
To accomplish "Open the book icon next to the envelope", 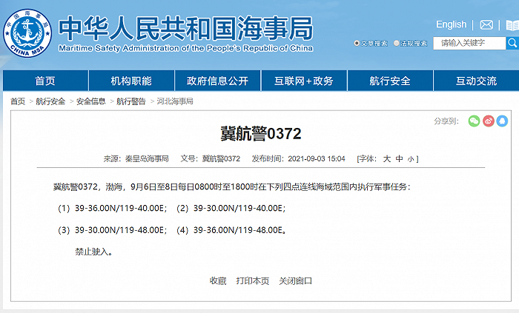I will (x=512, y=25).
